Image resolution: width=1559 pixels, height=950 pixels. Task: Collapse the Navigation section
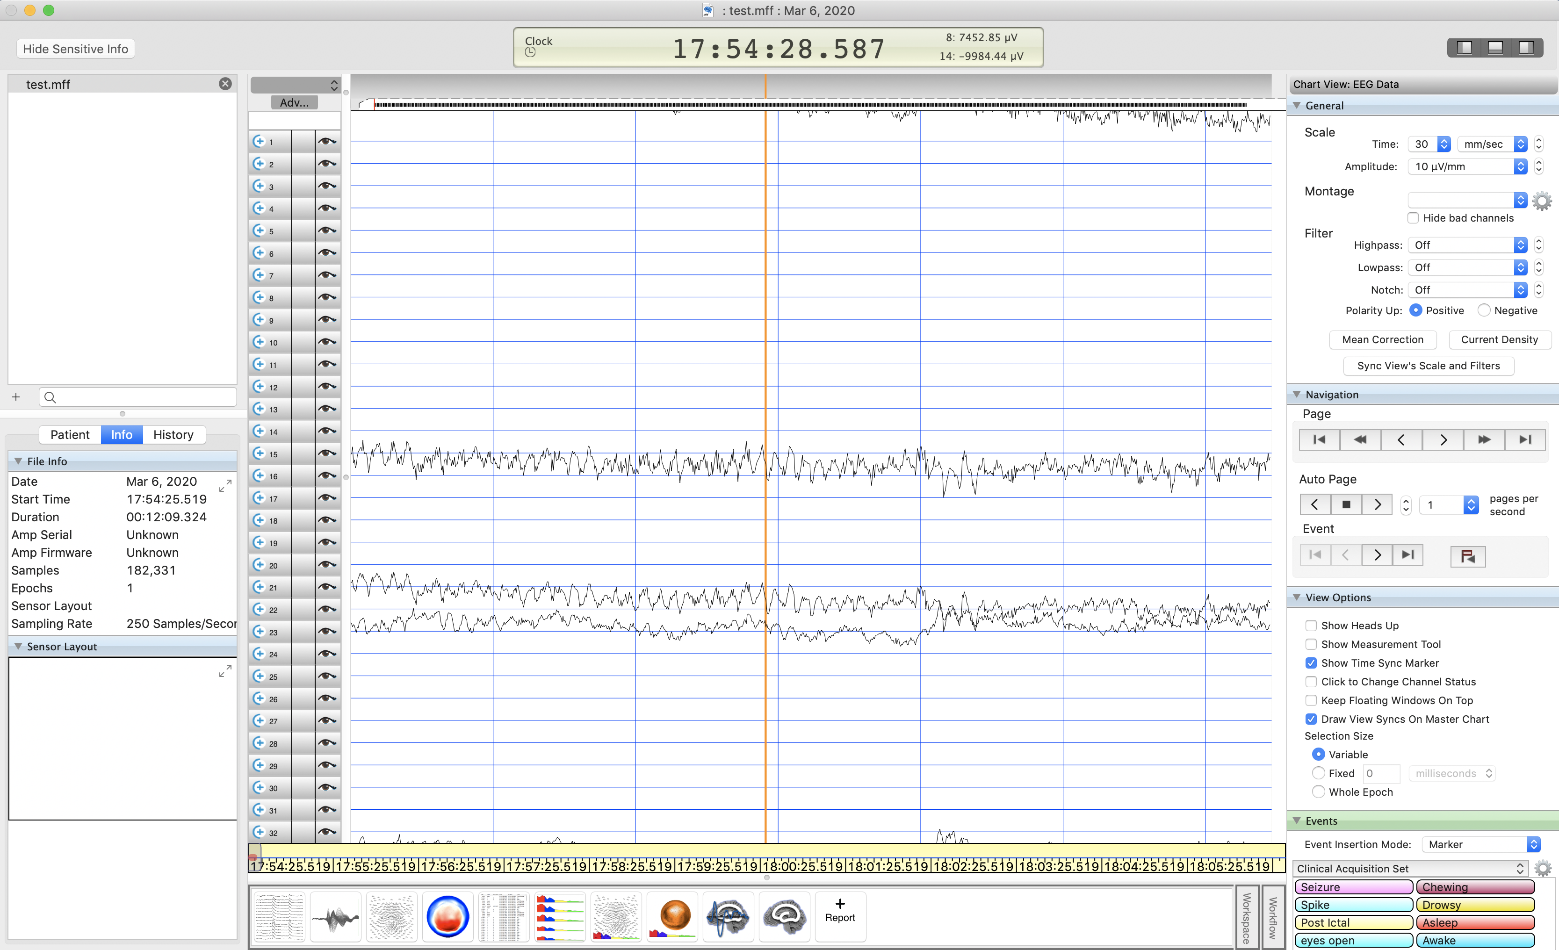(x=1296, y=394)
